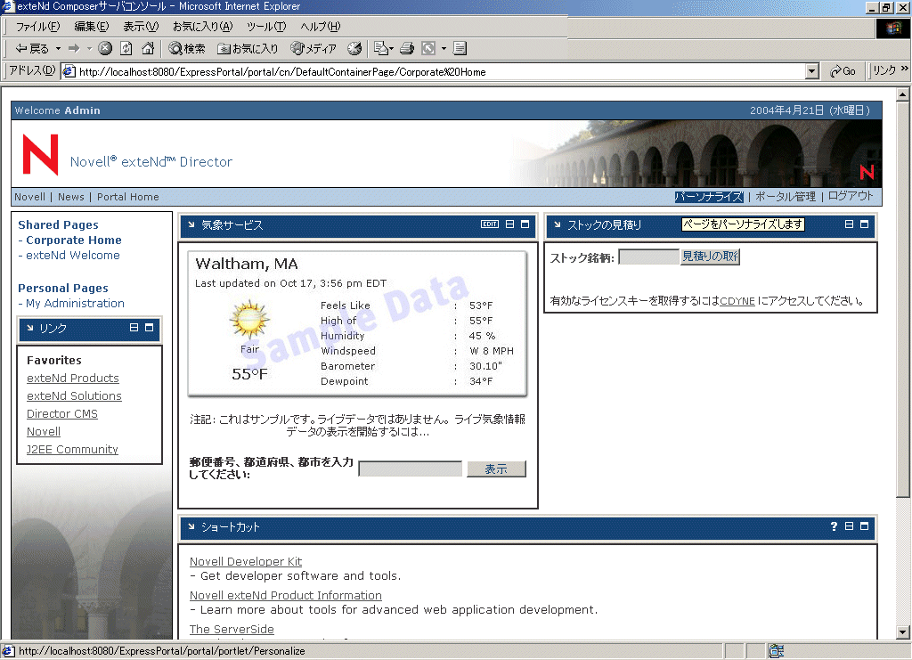Click the stock symbol input field
912x660 pixels.
point(649,257)
